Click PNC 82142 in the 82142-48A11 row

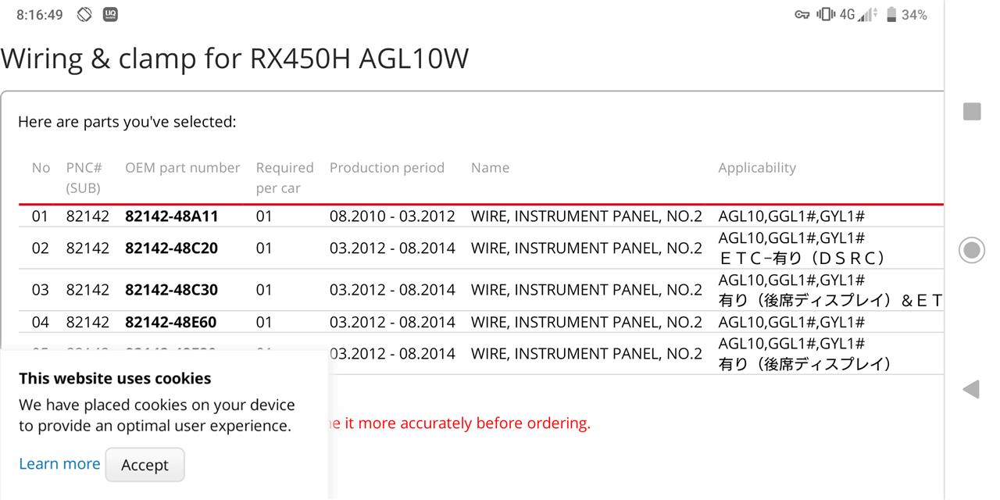click(x=87, y=216)
